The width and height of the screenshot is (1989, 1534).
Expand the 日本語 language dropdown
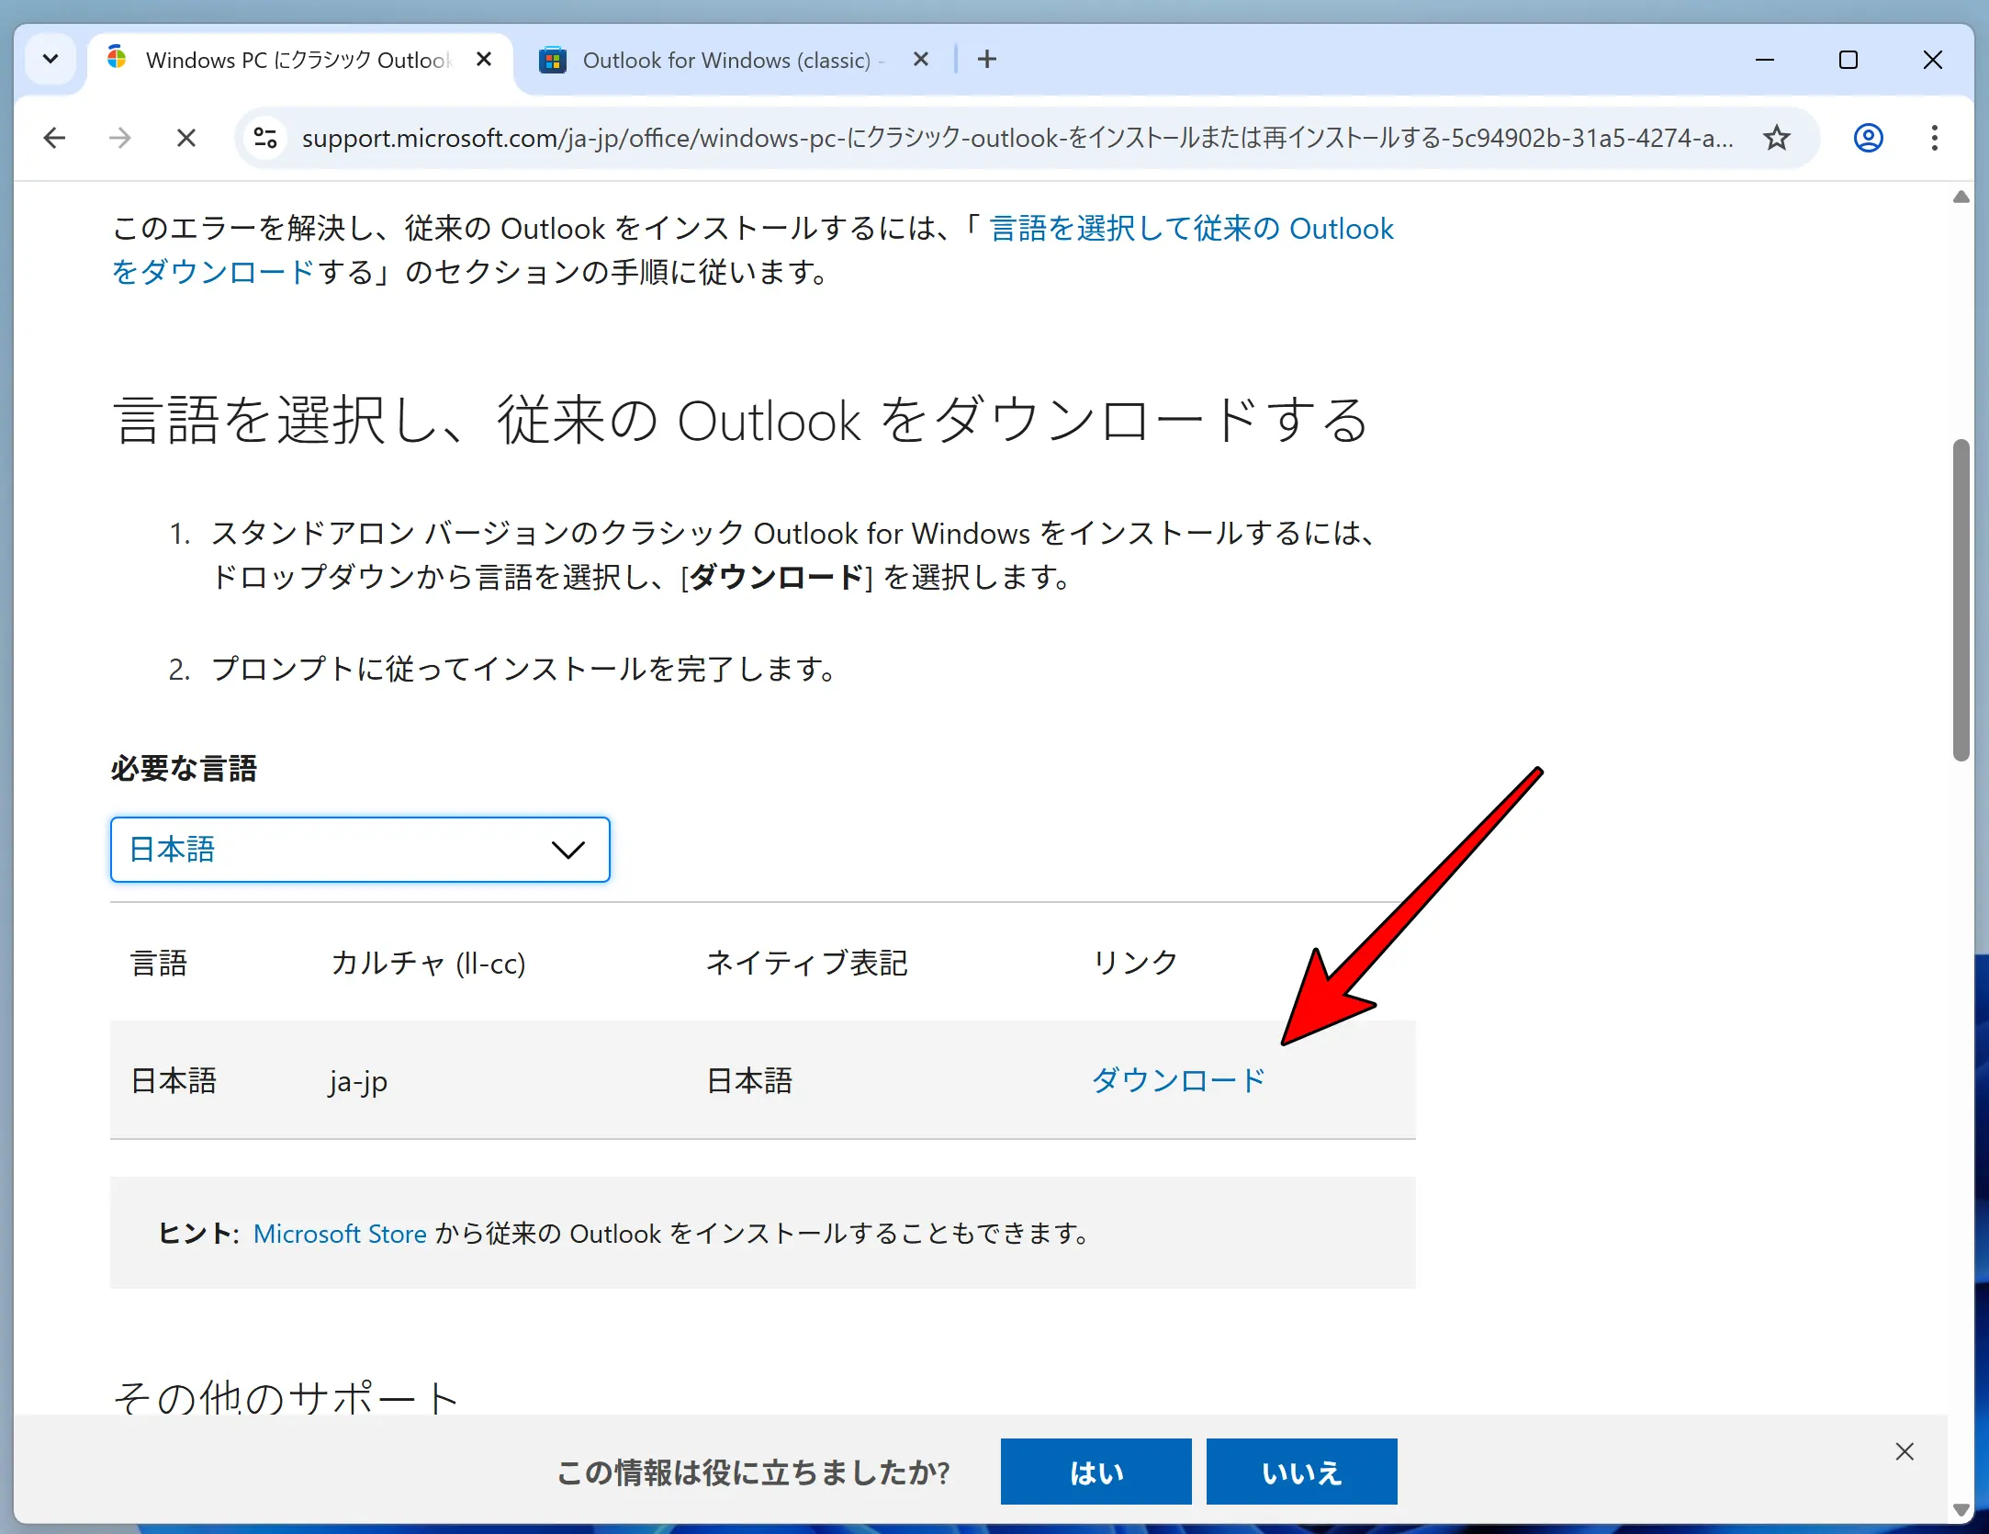pyautogui.click(x=360, y=850)
